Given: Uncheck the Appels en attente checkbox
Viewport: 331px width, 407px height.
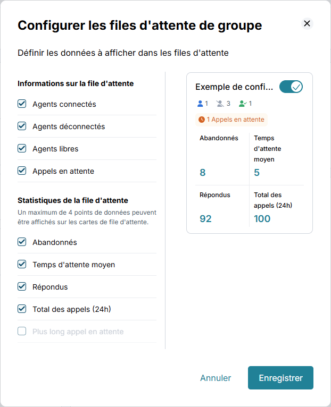Looking at the screenshot, I should [22, 171].
